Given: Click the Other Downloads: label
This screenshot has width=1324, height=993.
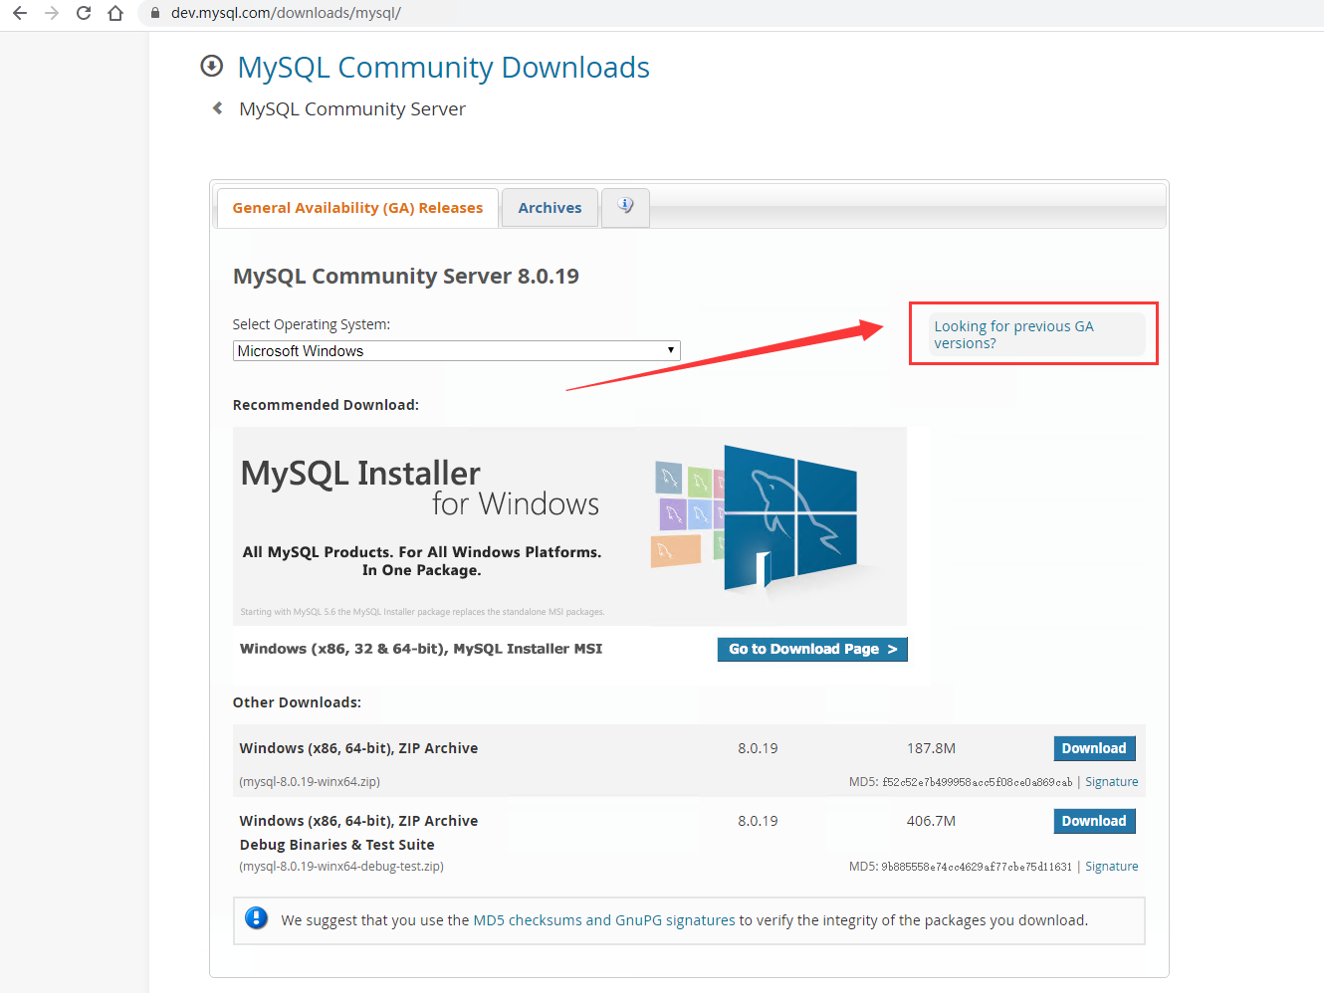Looking at the screenshot, I should [x=297, y=702].
